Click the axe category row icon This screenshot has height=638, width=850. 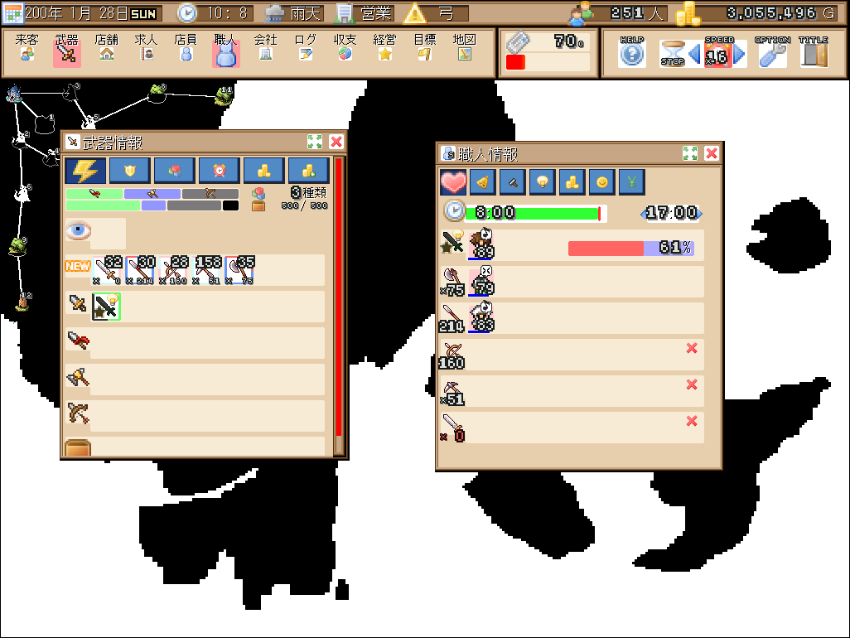pos(78,377)
